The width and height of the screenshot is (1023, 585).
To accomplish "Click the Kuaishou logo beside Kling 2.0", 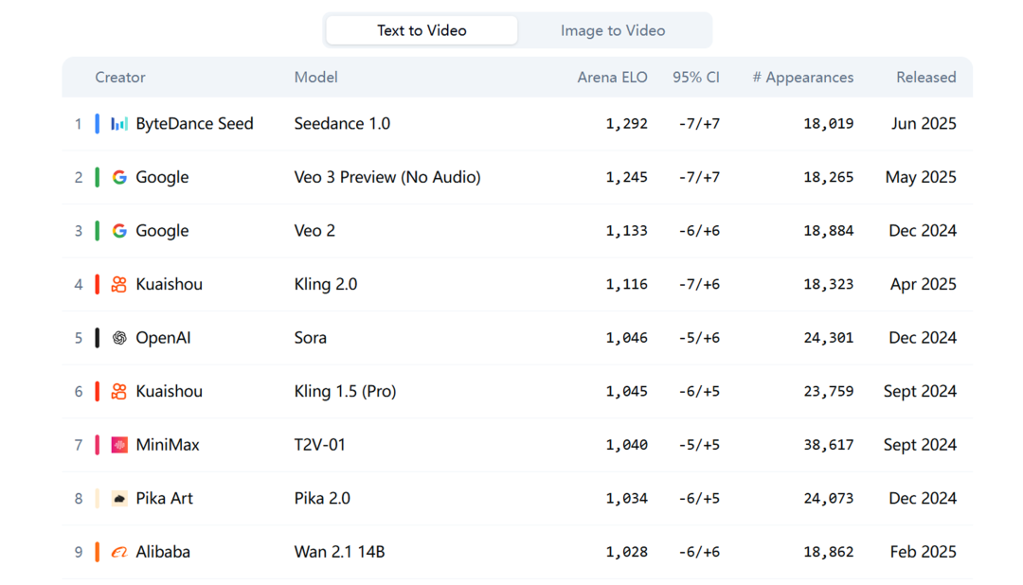I will click(119, 284).
